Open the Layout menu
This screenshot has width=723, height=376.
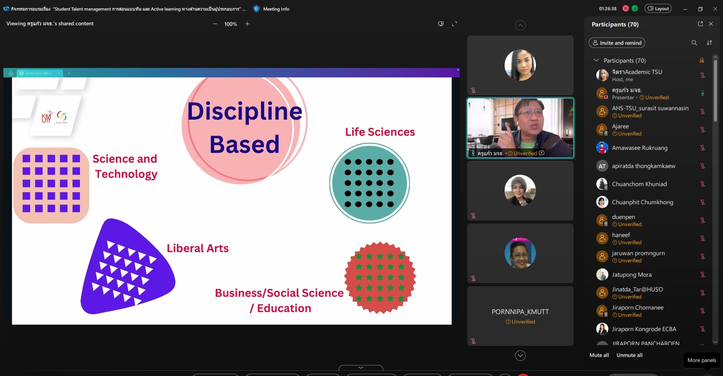[x=658, y=8]
